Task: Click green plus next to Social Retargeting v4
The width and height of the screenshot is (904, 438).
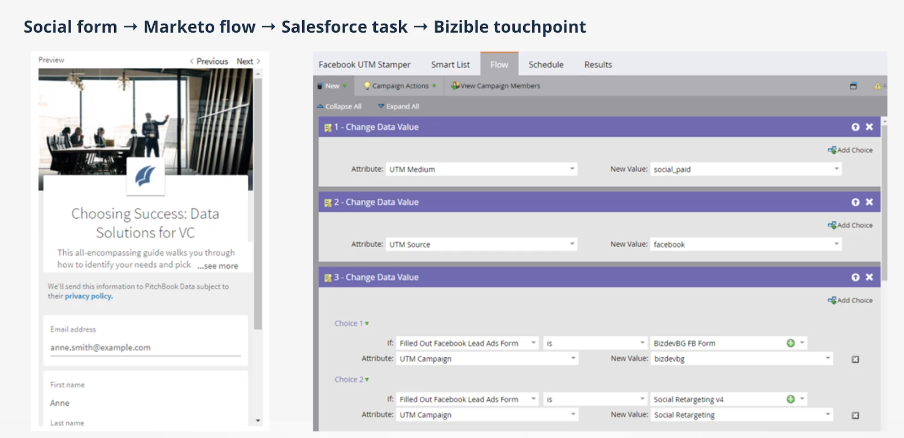Action: [790, 399]
